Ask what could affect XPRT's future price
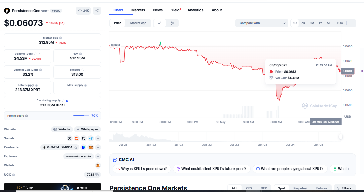This screenshot has width=364, height=192. click(212, 169)
